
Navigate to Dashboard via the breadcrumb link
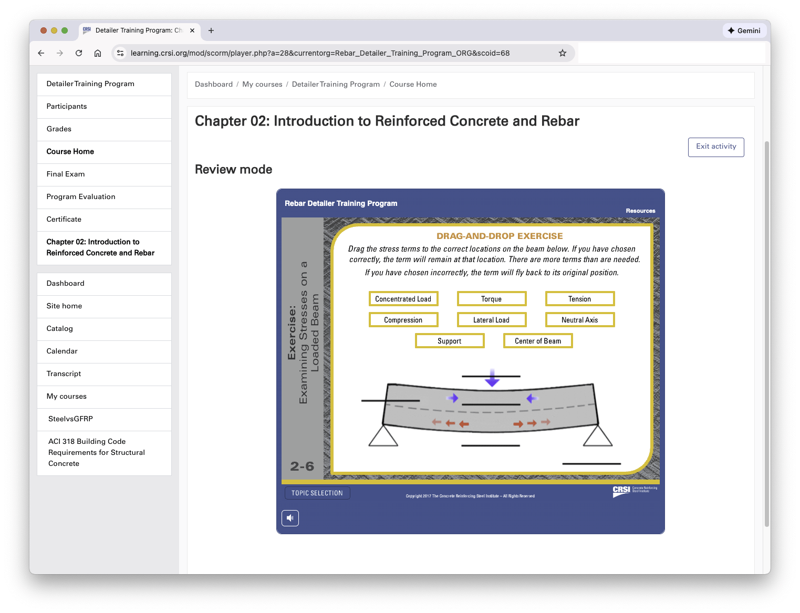coord(214,84)
